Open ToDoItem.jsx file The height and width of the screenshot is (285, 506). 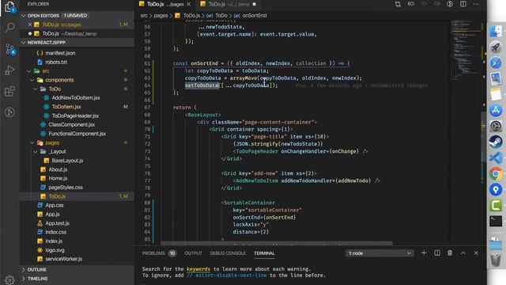tap(66, 107)
